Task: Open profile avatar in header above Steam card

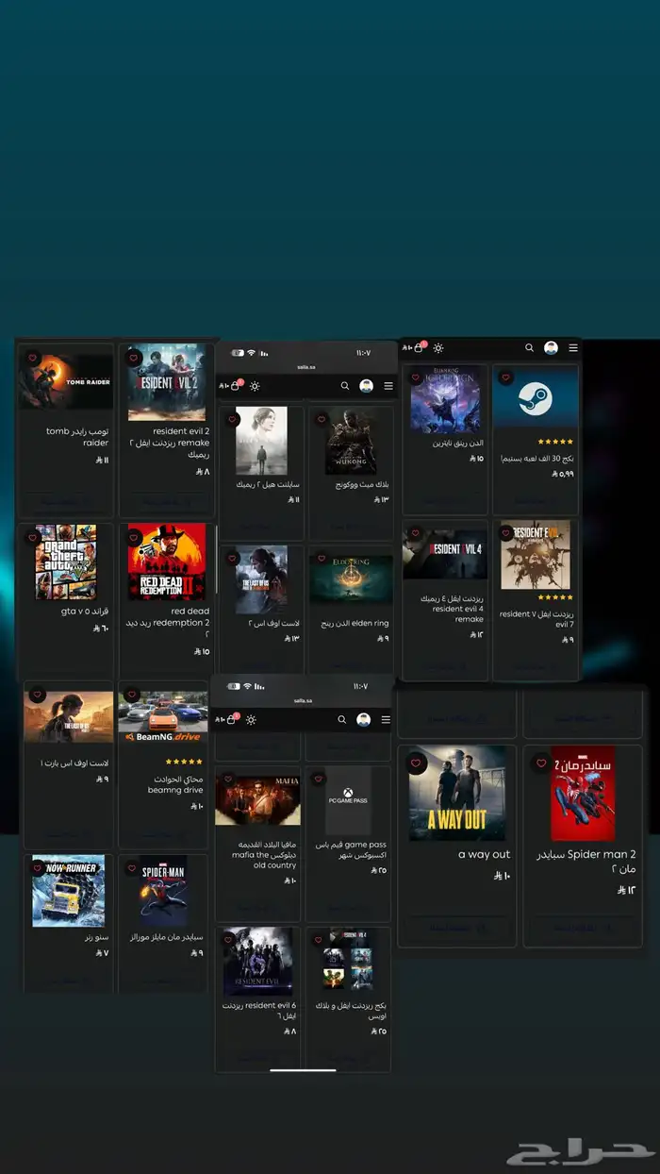Action: pyautogui.click(x=551, y=348)
